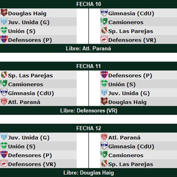The width and height of the screenshot is (177, 177).
Task: Click Camioneros crest in Fecha 10
Action: pos(104,22)
